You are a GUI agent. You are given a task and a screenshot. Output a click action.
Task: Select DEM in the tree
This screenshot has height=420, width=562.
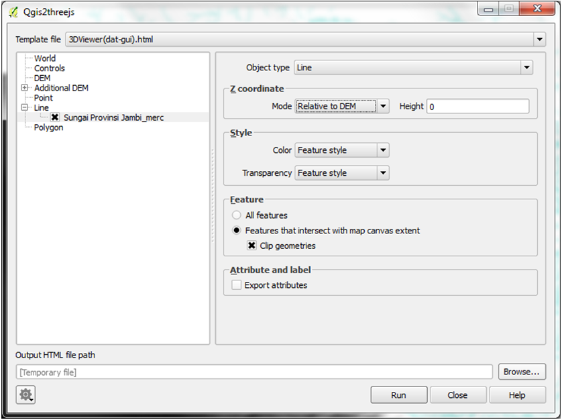click(42, 78)
